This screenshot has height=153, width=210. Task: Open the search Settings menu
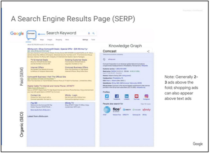pos(85,40)
